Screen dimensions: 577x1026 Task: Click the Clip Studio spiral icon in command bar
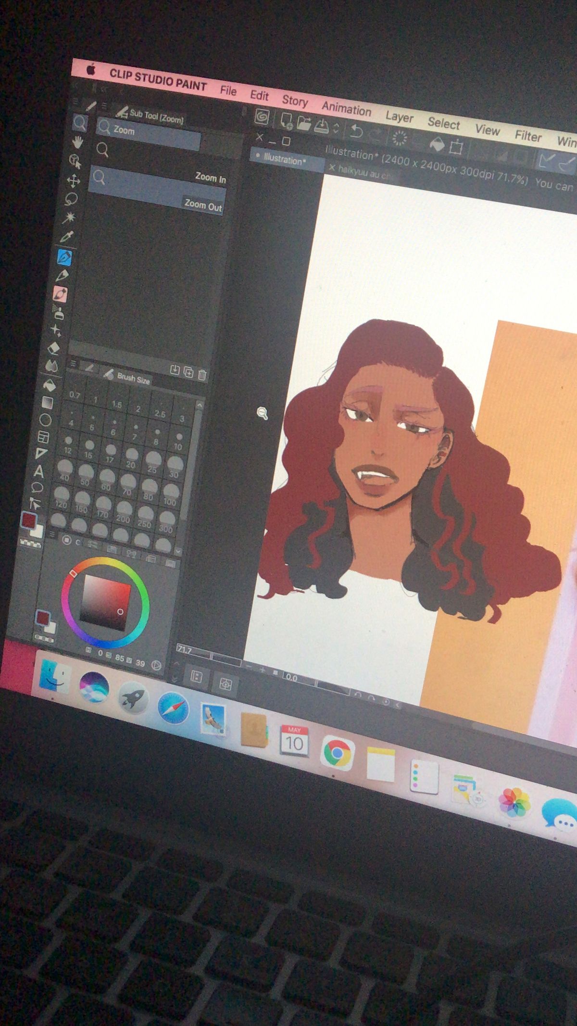coord(263,117)
